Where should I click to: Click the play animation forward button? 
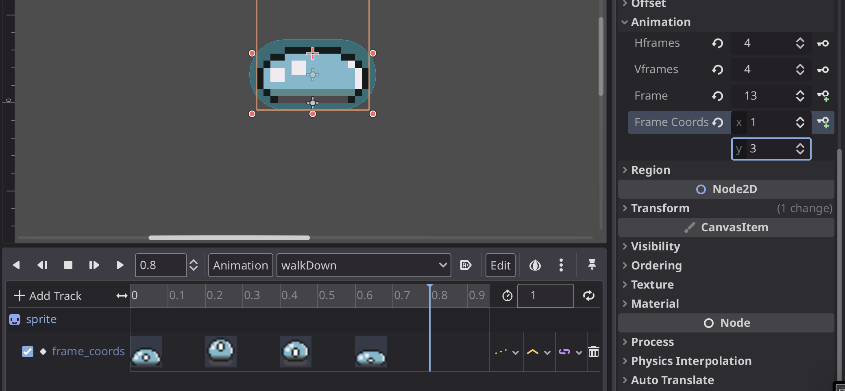(x=120, y=265)
